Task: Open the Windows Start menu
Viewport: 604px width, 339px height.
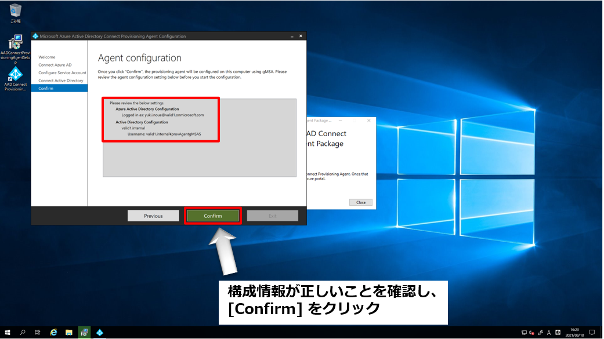Action: click(x=8, y=333)
